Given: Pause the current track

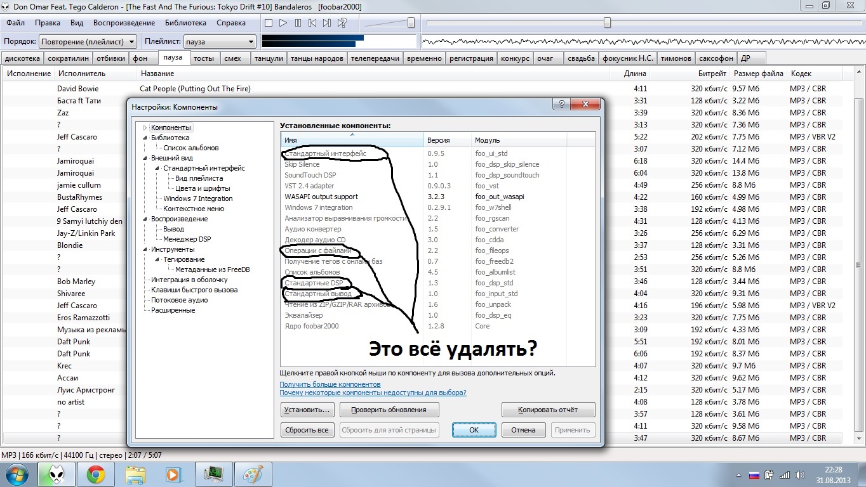Looking at the screenshot, I should point(298,23).
